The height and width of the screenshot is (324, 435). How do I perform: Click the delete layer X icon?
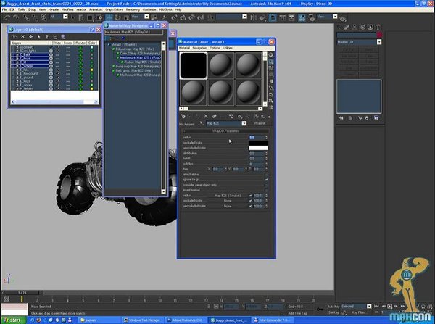[23, 37]
